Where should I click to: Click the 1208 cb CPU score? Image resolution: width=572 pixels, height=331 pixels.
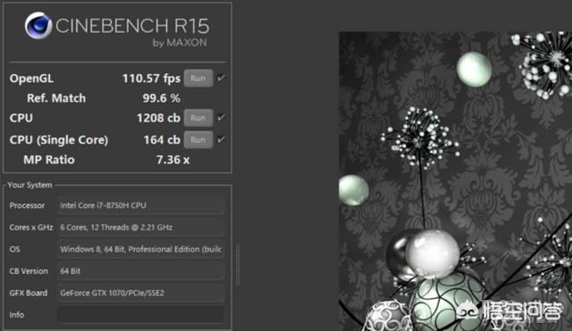pyautogui.click(x=158, y=118)
